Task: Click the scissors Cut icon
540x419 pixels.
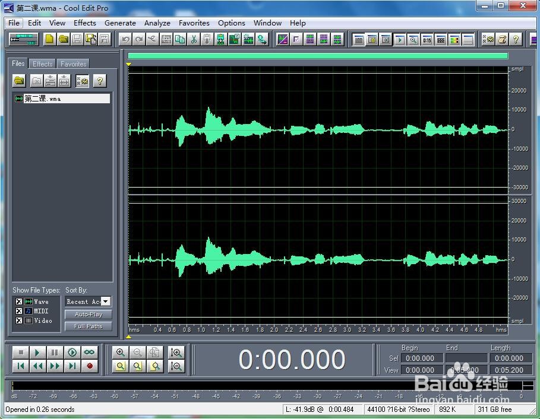Action: coord(194,39)
